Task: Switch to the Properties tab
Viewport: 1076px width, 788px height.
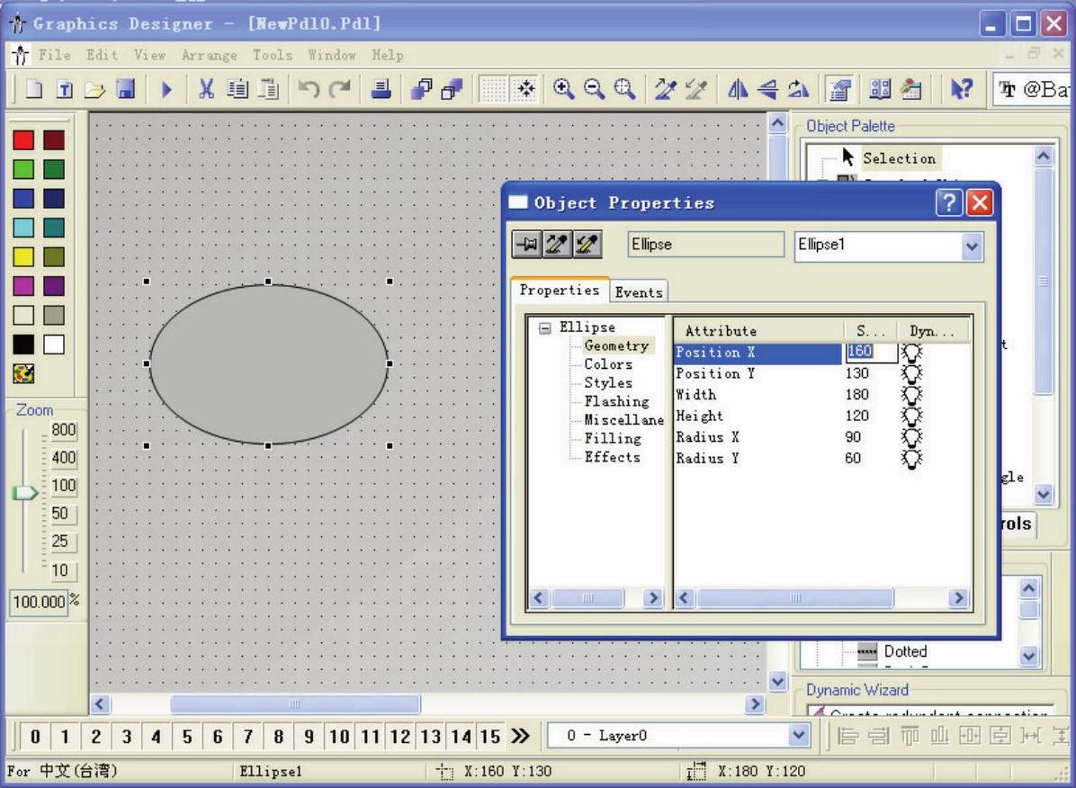Action: 560,290
